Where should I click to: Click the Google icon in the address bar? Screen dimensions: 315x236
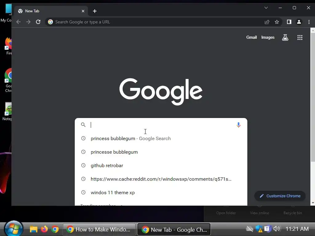click(x=50, y=22)
